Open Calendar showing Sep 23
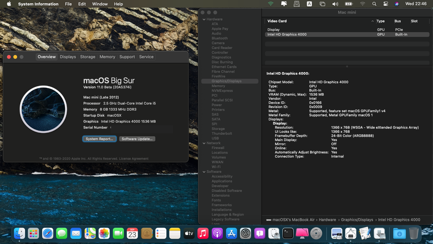 click(132, 233)
